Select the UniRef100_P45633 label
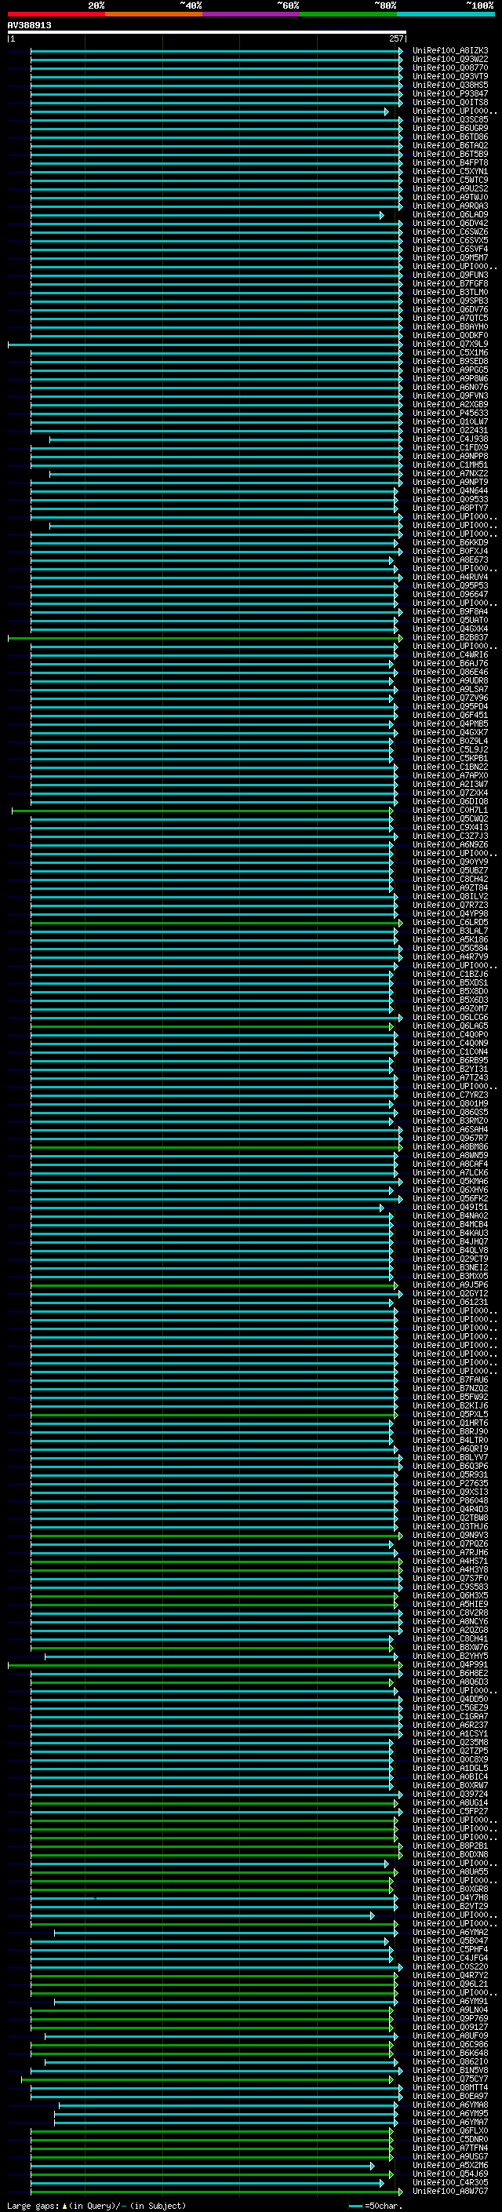This screenshot has width=502, height=2212. tap(450, 413)
